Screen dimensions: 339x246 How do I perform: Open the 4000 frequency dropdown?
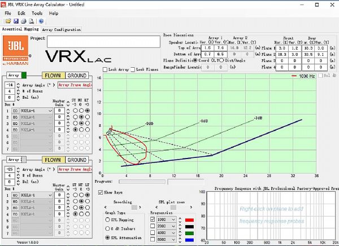[173, 233]
